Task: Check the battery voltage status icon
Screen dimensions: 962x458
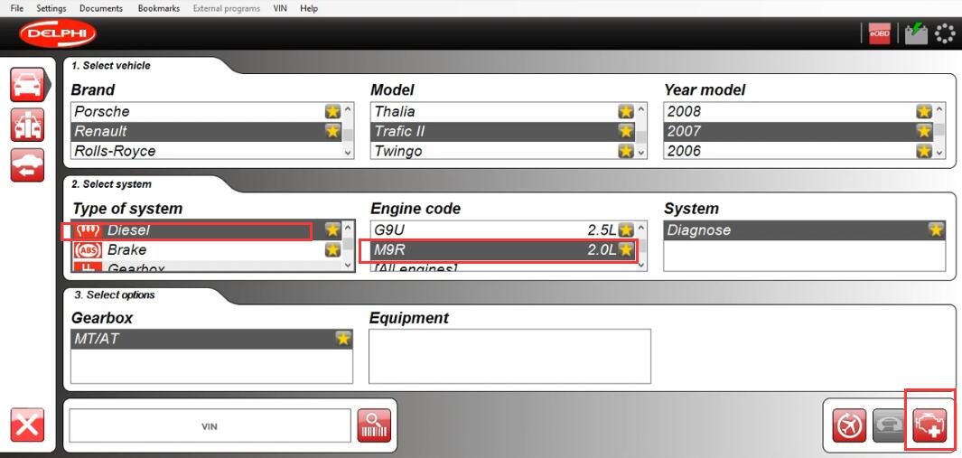Action: (x=917, y=33)
